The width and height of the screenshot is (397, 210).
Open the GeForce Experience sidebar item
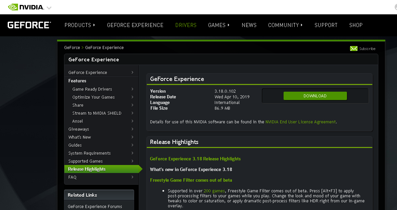(101, 72)
